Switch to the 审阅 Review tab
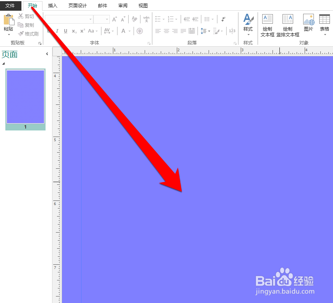This screenshot has height=303, width=333. pos(123,5)
